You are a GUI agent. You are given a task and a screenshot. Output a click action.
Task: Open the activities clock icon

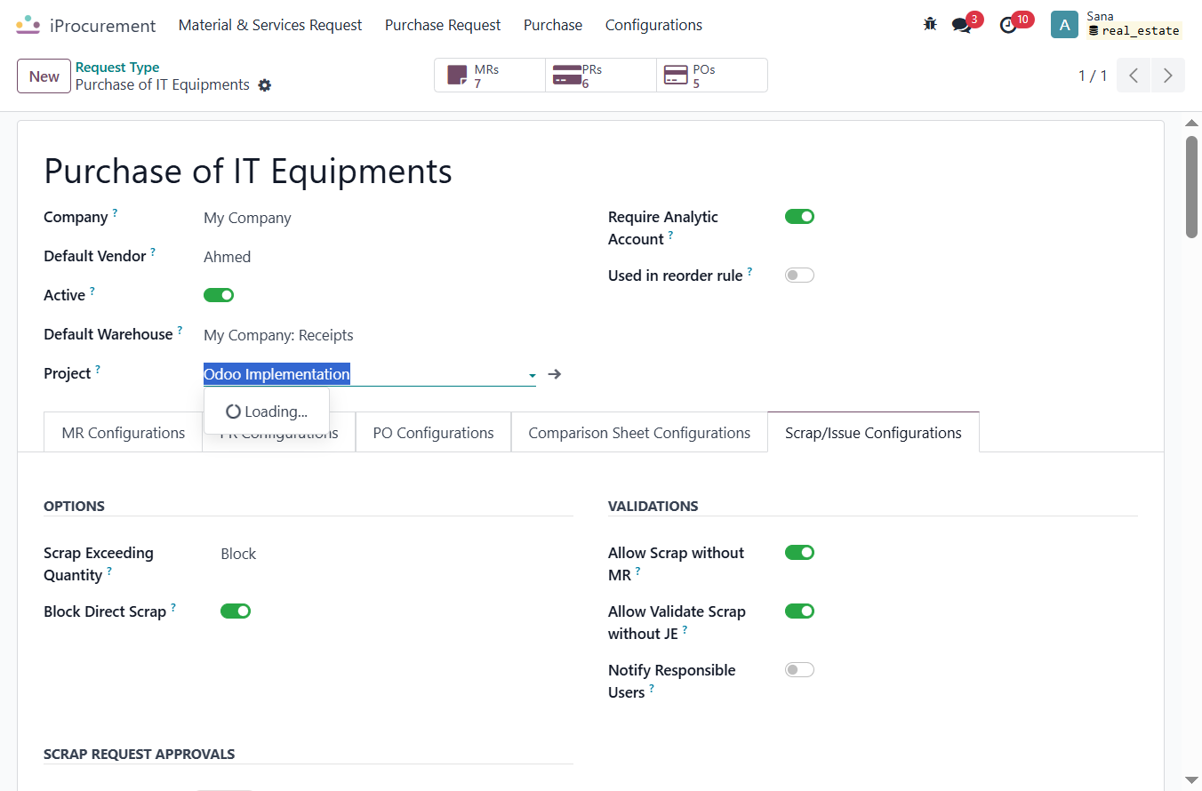(1008, 25)
